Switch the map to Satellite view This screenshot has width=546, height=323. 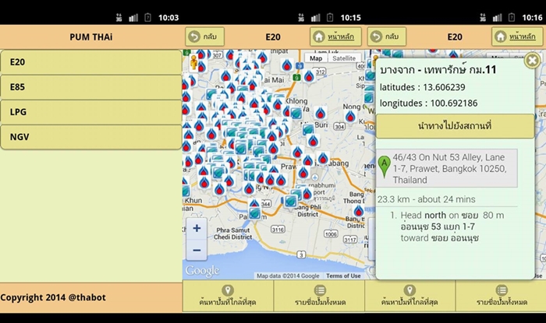point(344,58)
